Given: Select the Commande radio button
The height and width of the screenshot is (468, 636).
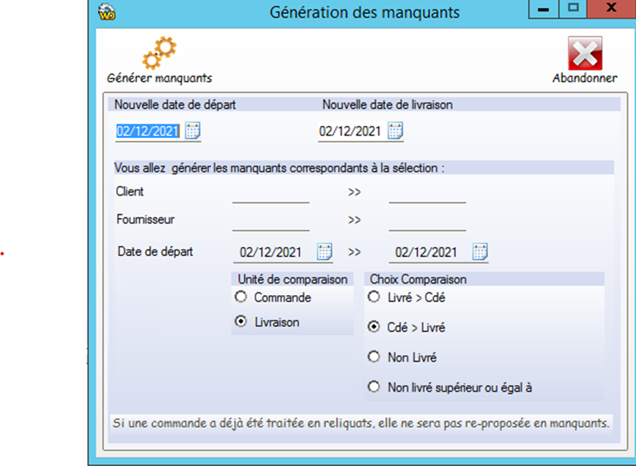Looking at the screenshot, I should coord(241,297).
